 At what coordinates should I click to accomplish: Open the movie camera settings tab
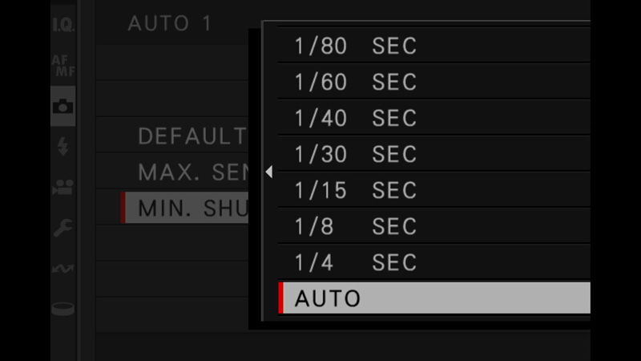63,188
